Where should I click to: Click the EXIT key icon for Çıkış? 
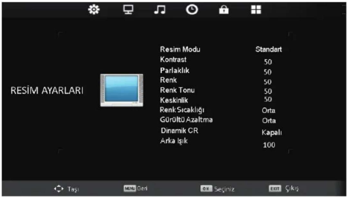pyautogui.click(x=275, y=189)
